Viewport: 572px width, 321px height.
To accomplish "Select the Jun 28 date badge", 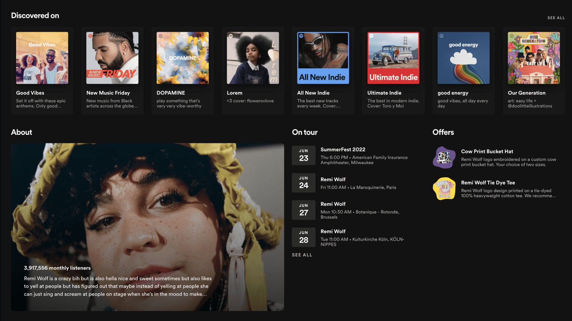I will click(x=304, y=237).
